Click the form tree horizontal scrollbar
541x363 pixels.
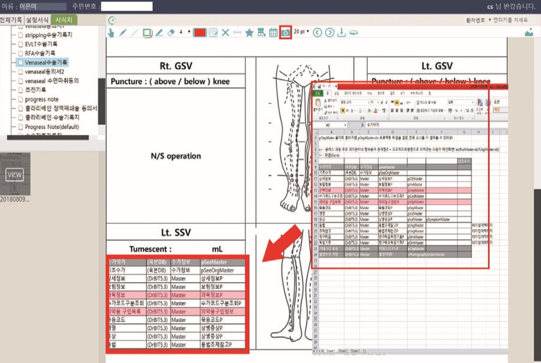point(48,137)
